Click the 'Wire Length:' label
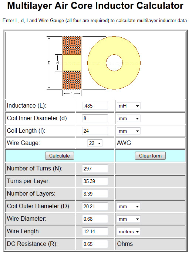The width and height of the screenshot is (192, 254). (x=24, y=231)
